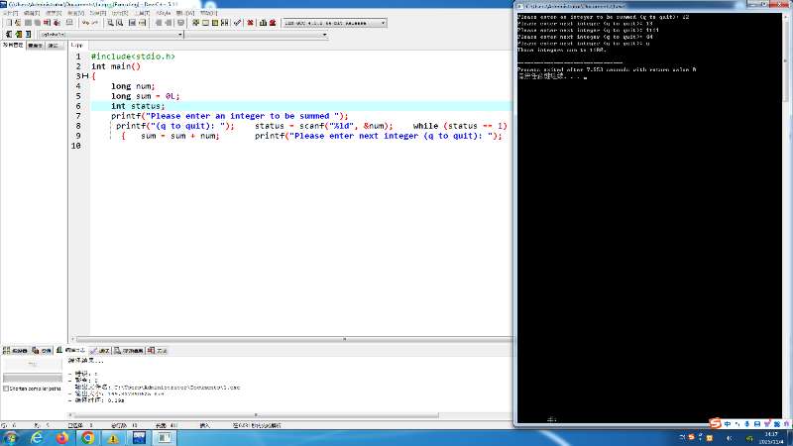Viewport: 793px width, 446px height.
Task: Click the Rebuild All toolbar icon
Action: 225,23
